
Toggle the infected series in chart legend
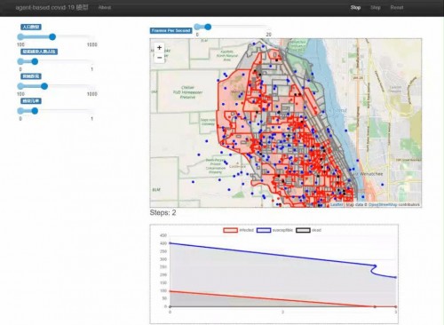(238, 230)
